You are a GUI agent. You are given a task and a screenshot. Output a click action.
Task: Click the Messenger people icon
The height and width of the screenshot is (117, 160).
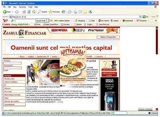[90, 12]
